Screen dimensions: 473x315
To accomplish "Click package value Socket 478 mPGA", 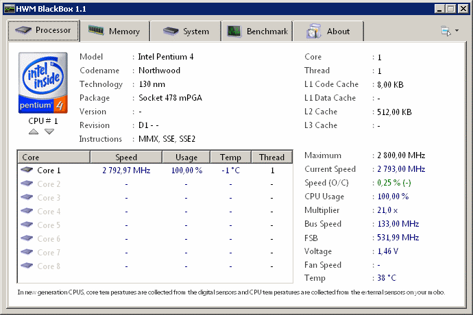I will coord(170,98).
